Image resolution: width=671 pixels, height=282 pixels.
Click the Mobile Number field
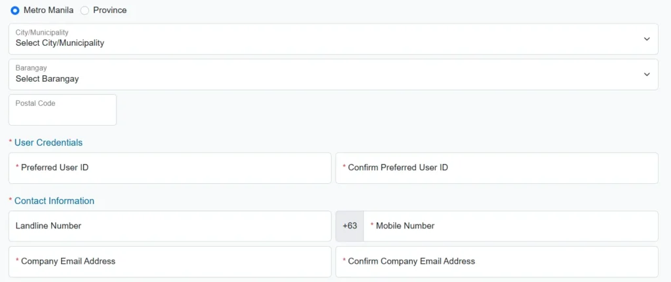(510, 226)
